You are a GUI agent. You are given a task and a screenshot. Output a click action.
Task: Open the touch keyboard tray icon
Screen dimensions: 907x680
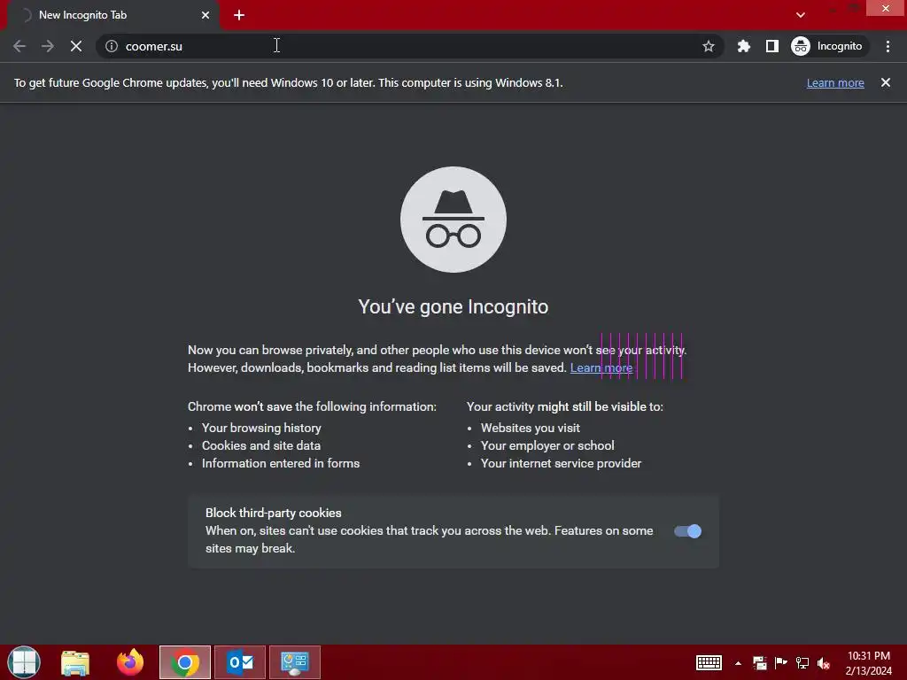click(x=709, y=662)
